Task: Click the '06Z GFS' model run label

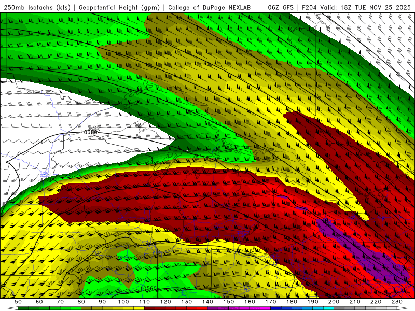Action: point(281,7)
